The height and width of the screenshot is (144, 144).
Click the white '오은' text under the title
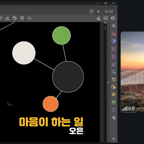pos(76,131)
